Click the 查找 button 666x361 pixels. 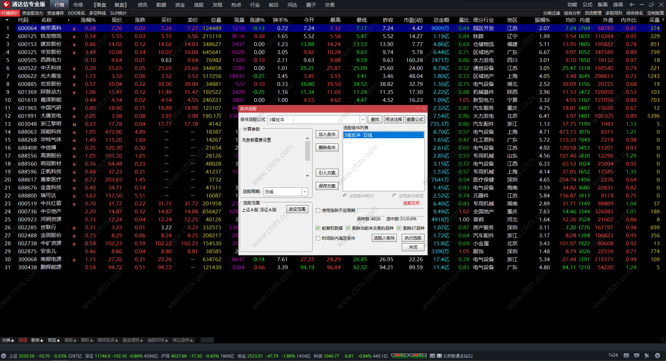[375, 120]
